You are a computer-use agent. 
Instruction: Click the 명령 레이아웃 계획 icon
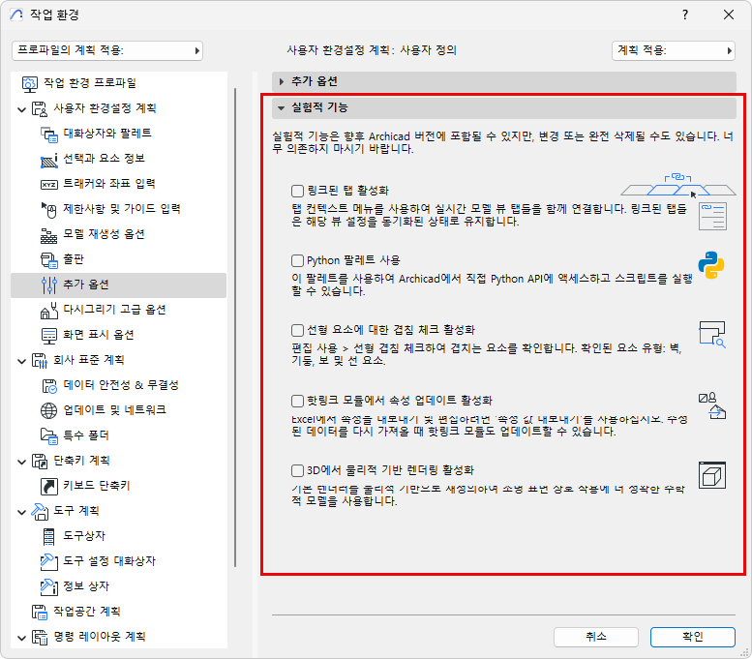coord(40,637)
